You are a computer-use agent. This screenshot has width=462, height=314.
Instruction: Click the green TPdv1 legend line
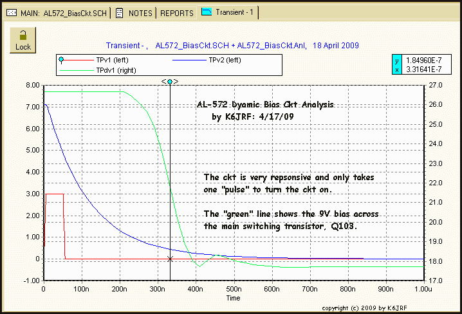77,71
